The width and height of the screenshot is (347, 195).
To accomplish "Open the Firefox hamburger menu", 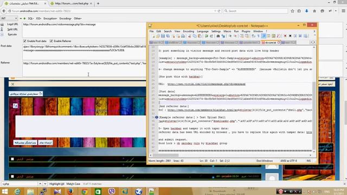I will (x=343, y=11).
